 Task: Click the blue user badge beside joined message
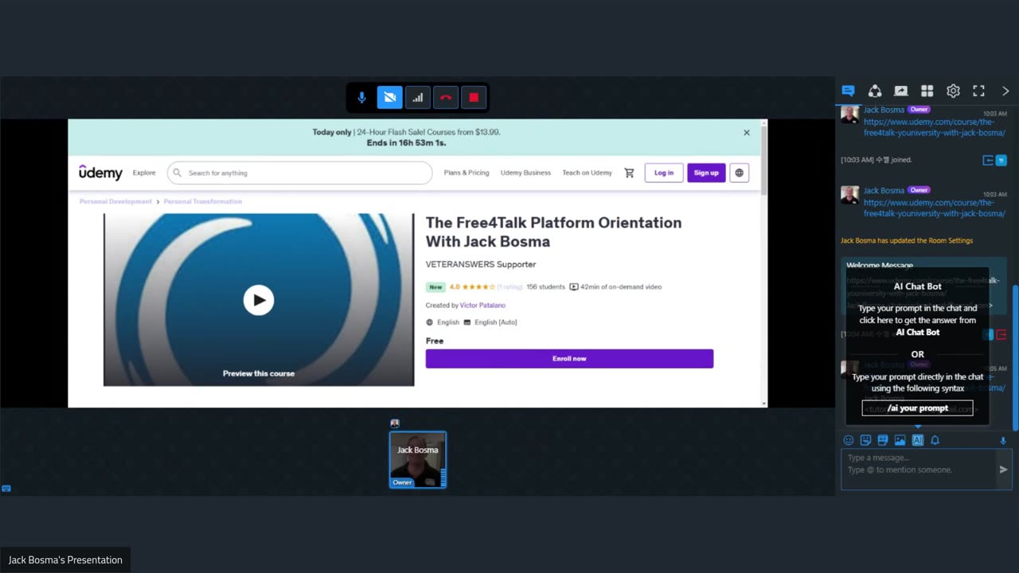click(x=1001, y=160)
